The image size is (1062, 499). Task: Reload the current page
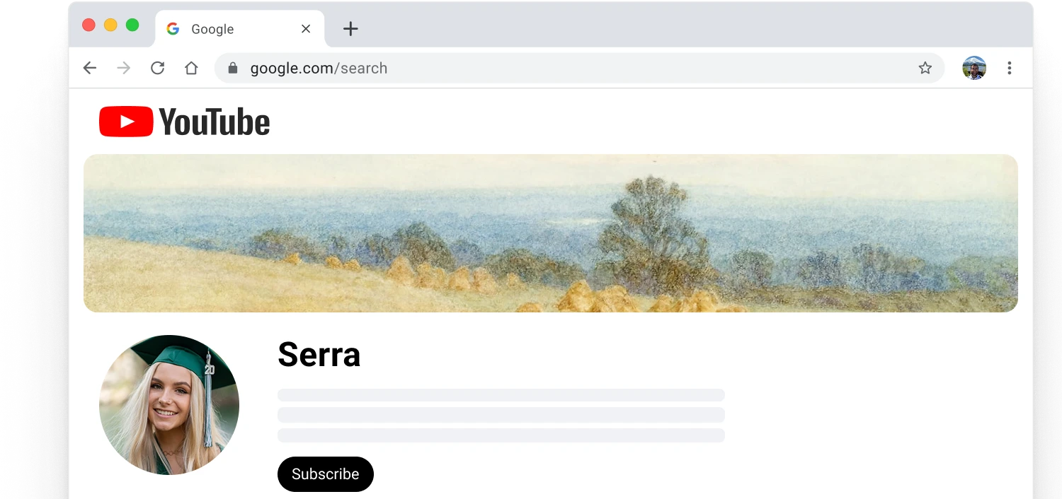[157, 68]
